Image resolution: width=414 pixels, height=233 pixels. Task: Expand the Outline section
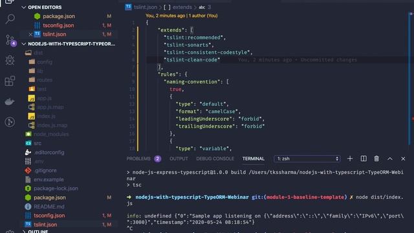pos(24,232)
